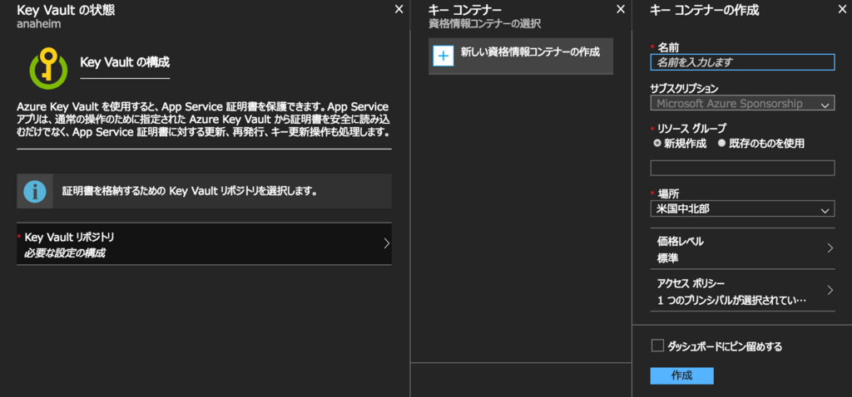Image resolution: width=852 pixels, height=397 pixels.
Task: Select 新しい資格情報コンテナーの作成
Action: point(521,56)
